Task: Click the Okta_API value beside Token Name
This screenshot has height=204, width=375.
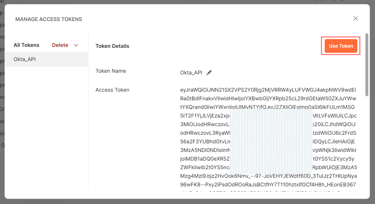Action: 191,73
